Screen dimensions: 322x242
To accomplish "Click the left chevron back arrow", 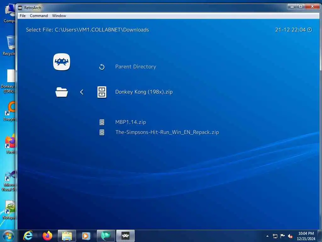I will [x=81, y=92].
